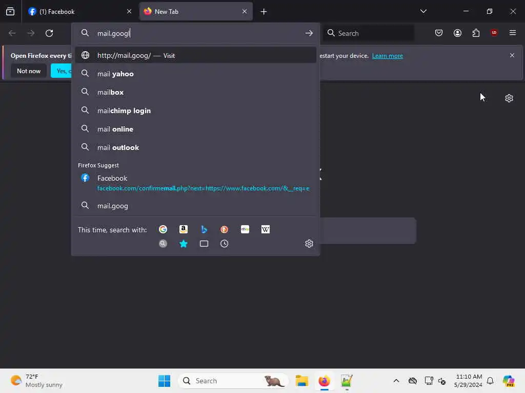Open a new tab with plus button
This screenshot has width=525, height=393.
[264, 12]
